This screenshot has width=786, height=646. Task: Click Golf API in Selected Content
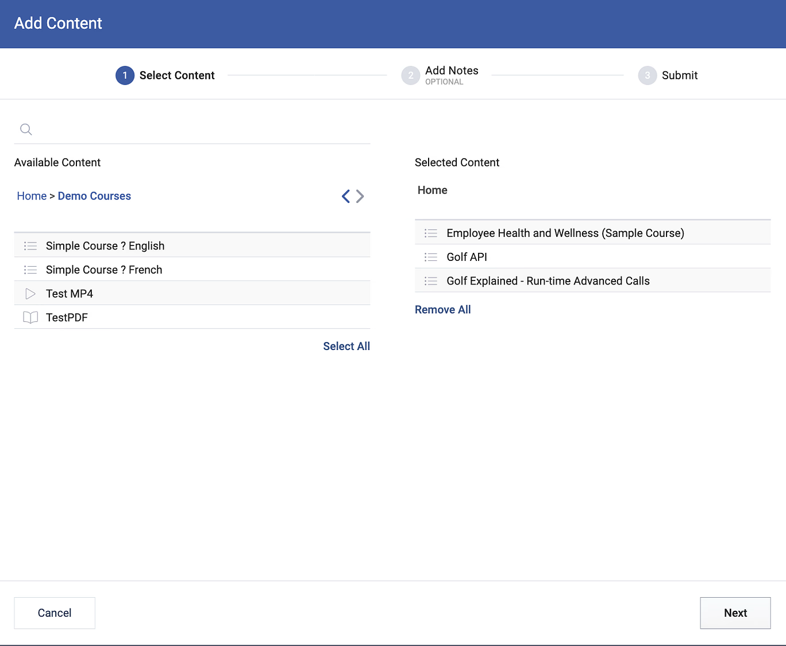tap(593, 257)
